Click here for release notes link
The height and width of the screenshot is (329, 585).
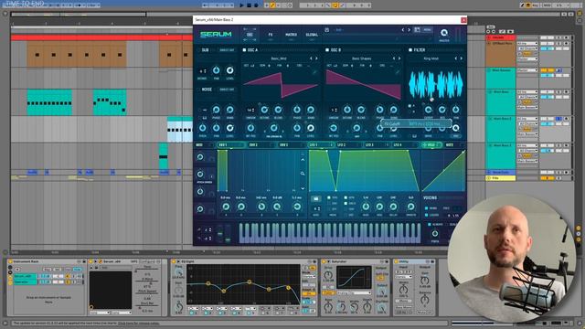pyautogui.click(x=138, y=323)
